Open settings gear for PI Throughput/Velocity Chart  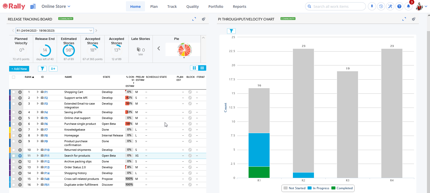414,19
